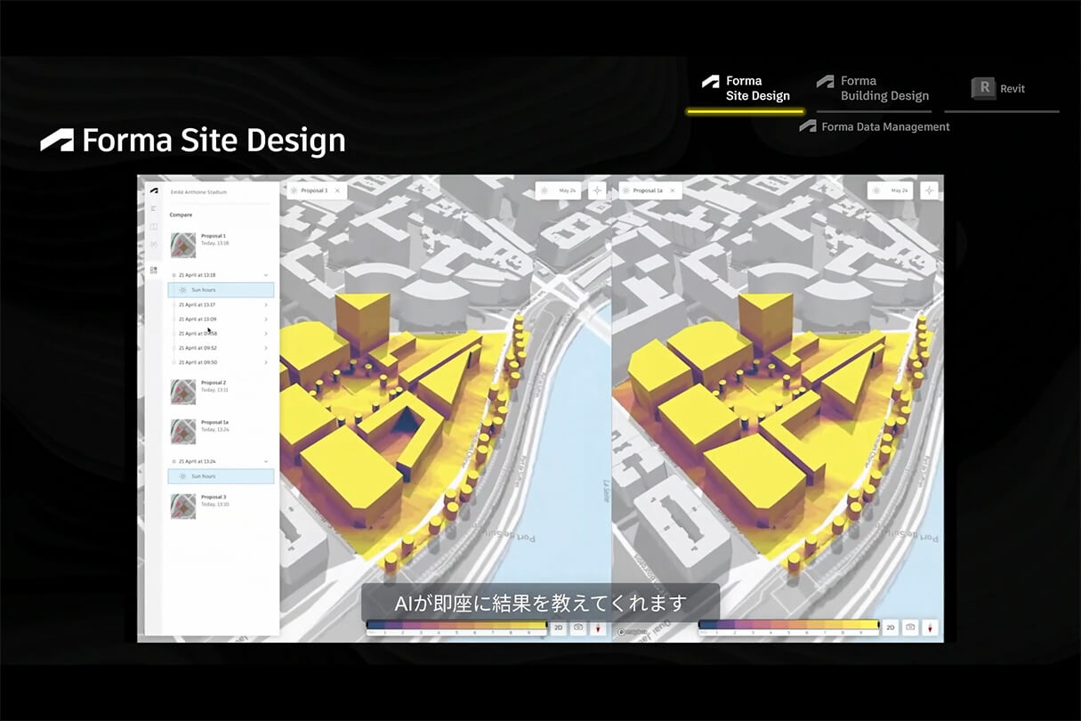Image resolution: width=1081 pixels, height=721 pixels.
Task: Select the analysis icon in the sidebar
Action: 154,244
